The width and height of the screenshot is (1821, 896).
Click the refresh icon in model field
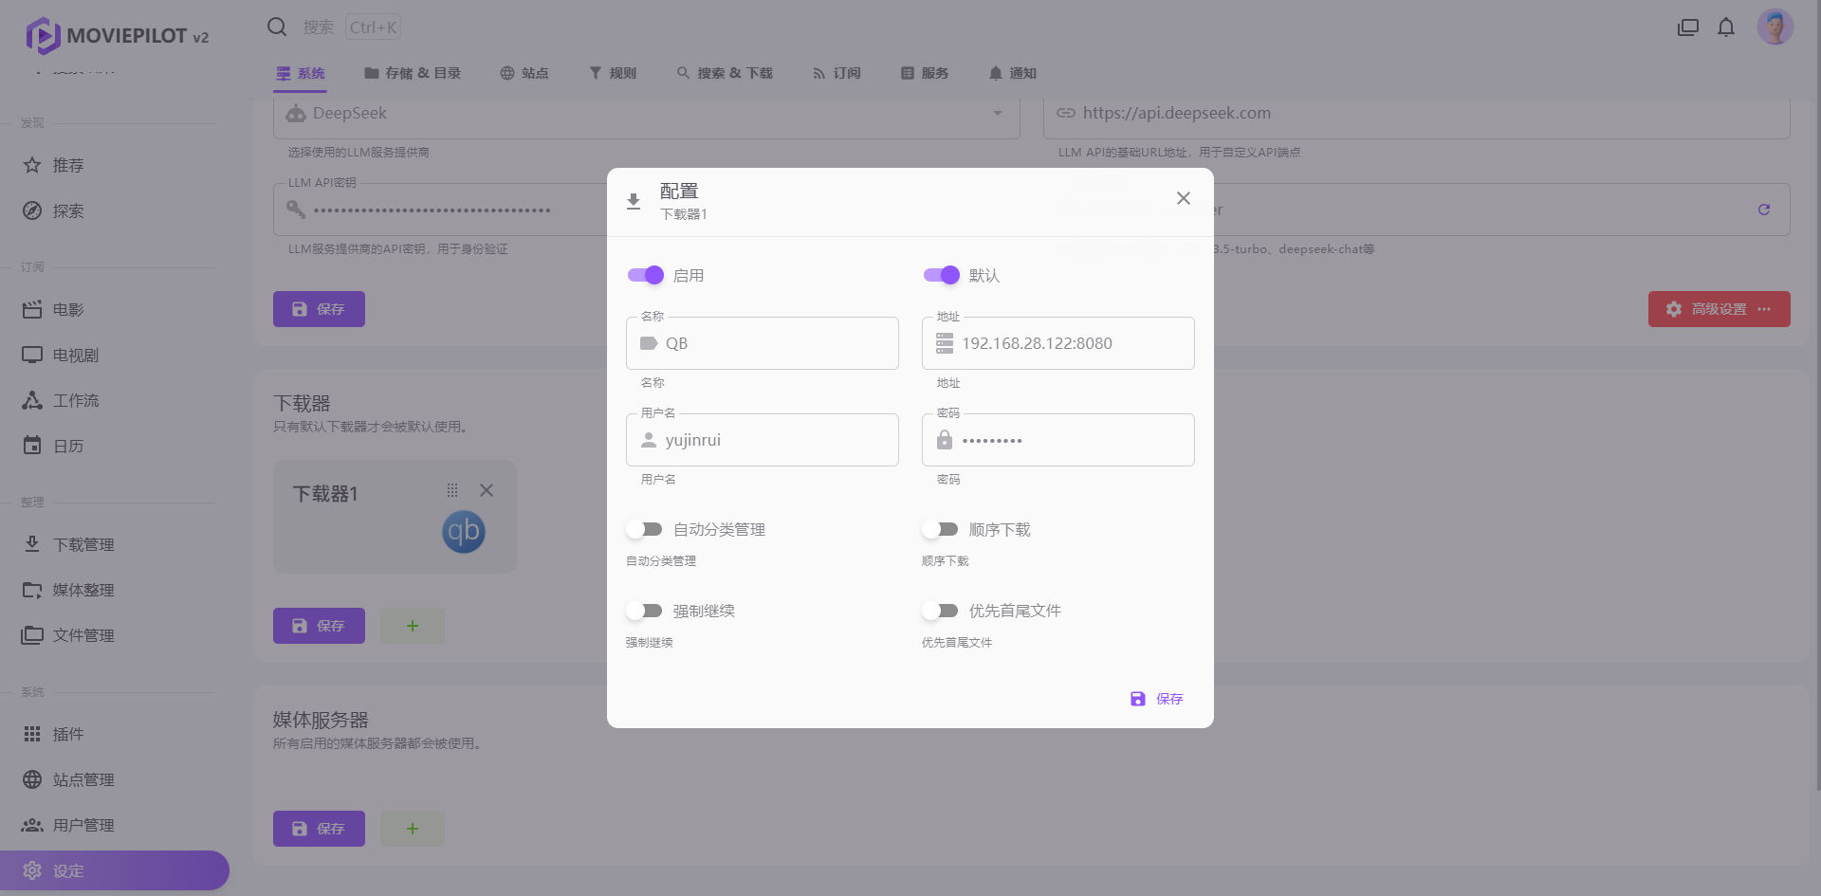(x=1763, y=210)
